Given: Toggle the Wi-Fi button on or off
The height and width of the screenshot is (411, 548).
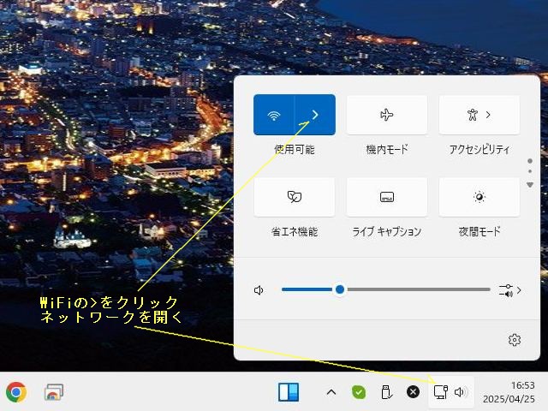Looking at the screenshot, I should pyautogui.click(x=274, y=115).
